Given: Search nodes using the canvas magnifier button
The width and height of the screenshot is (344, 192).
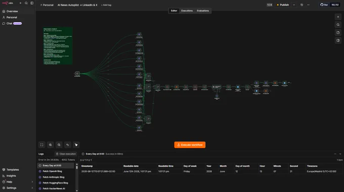Looking at the screenshot, I should pyautogui.click(x=338, y=25).
